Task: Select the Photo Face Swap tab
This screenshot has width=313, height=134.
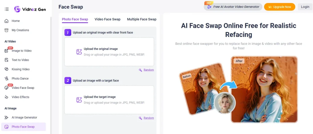Action: tap(75, 19)
